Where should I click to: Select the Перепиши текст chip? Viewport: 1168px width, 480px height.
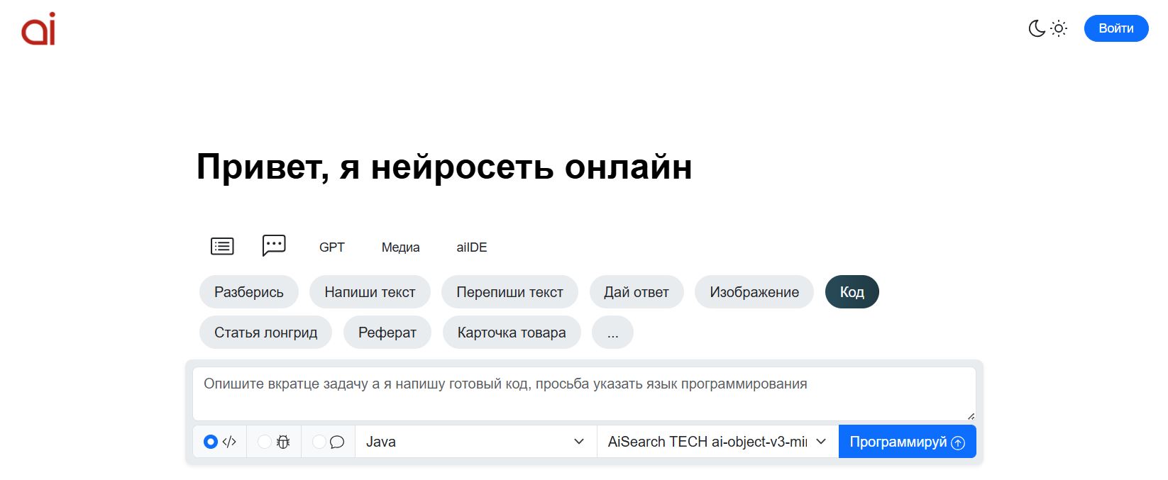[509, 292]
